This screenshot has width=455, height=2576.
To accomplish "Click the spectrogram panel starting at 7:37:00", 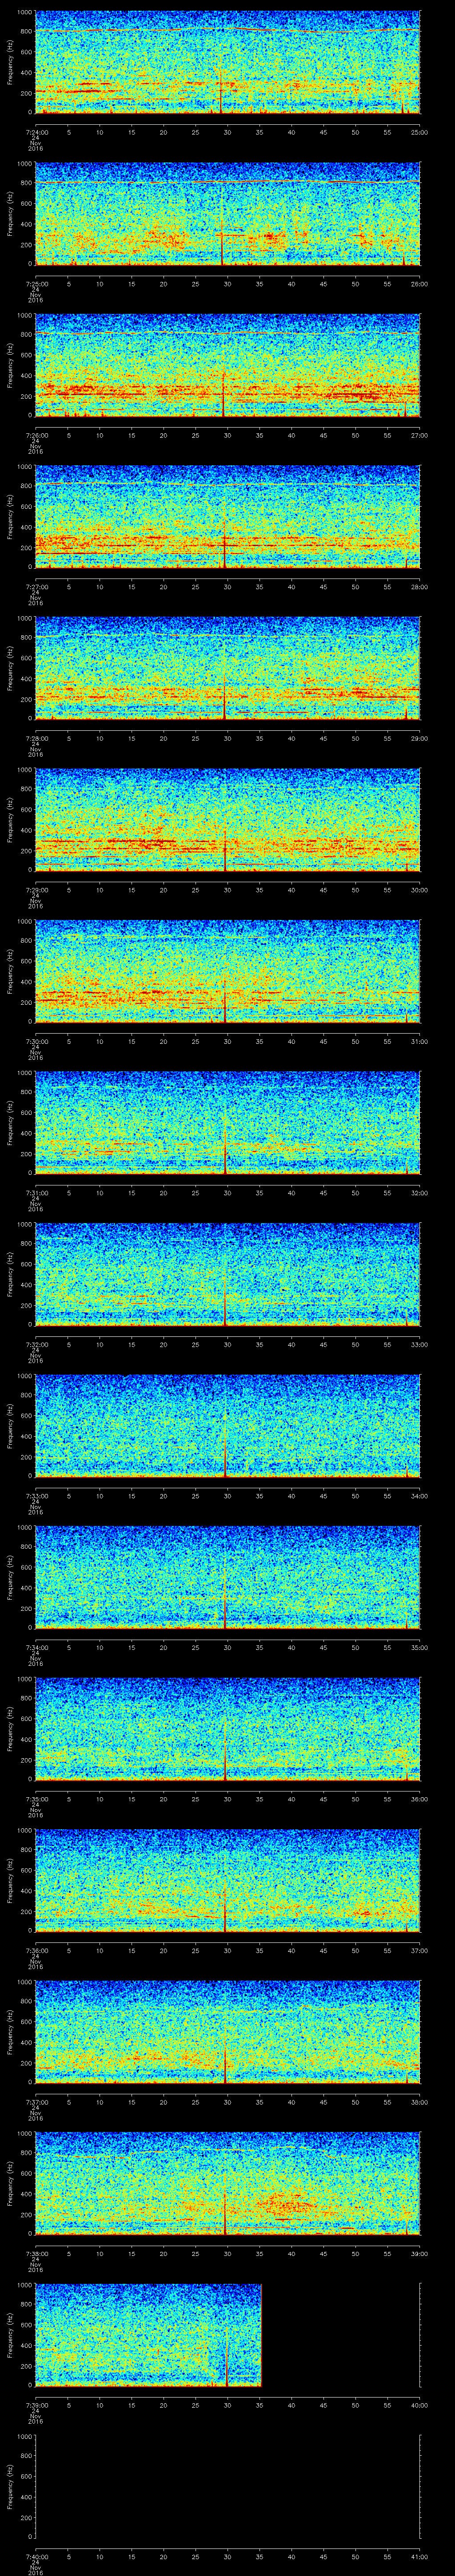I will pos(227,2032).
